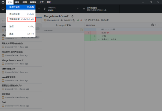The image size is (162, 111).
Task: Select commit 同名文件不同内容测试2
Action: pos(21,46)
